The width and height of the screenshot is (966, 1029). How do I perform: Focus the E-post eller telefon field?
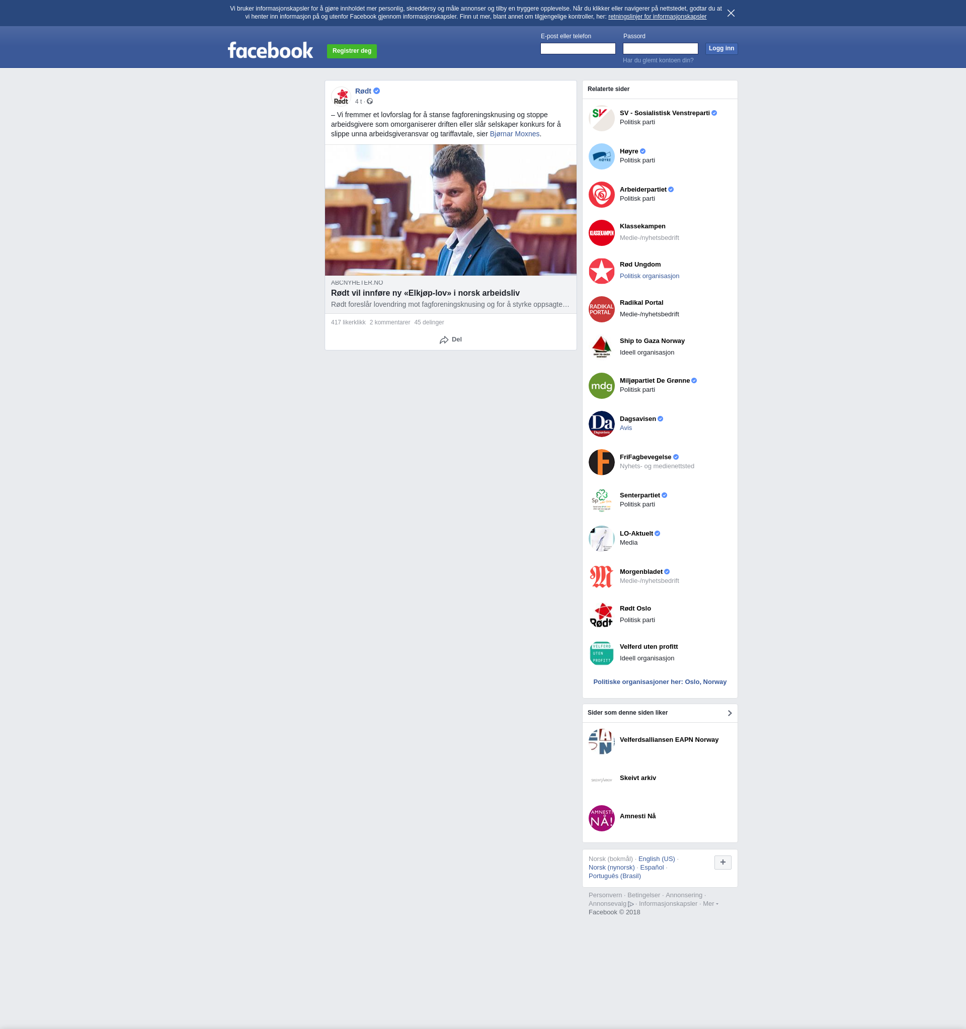click(x=578, y=49)
